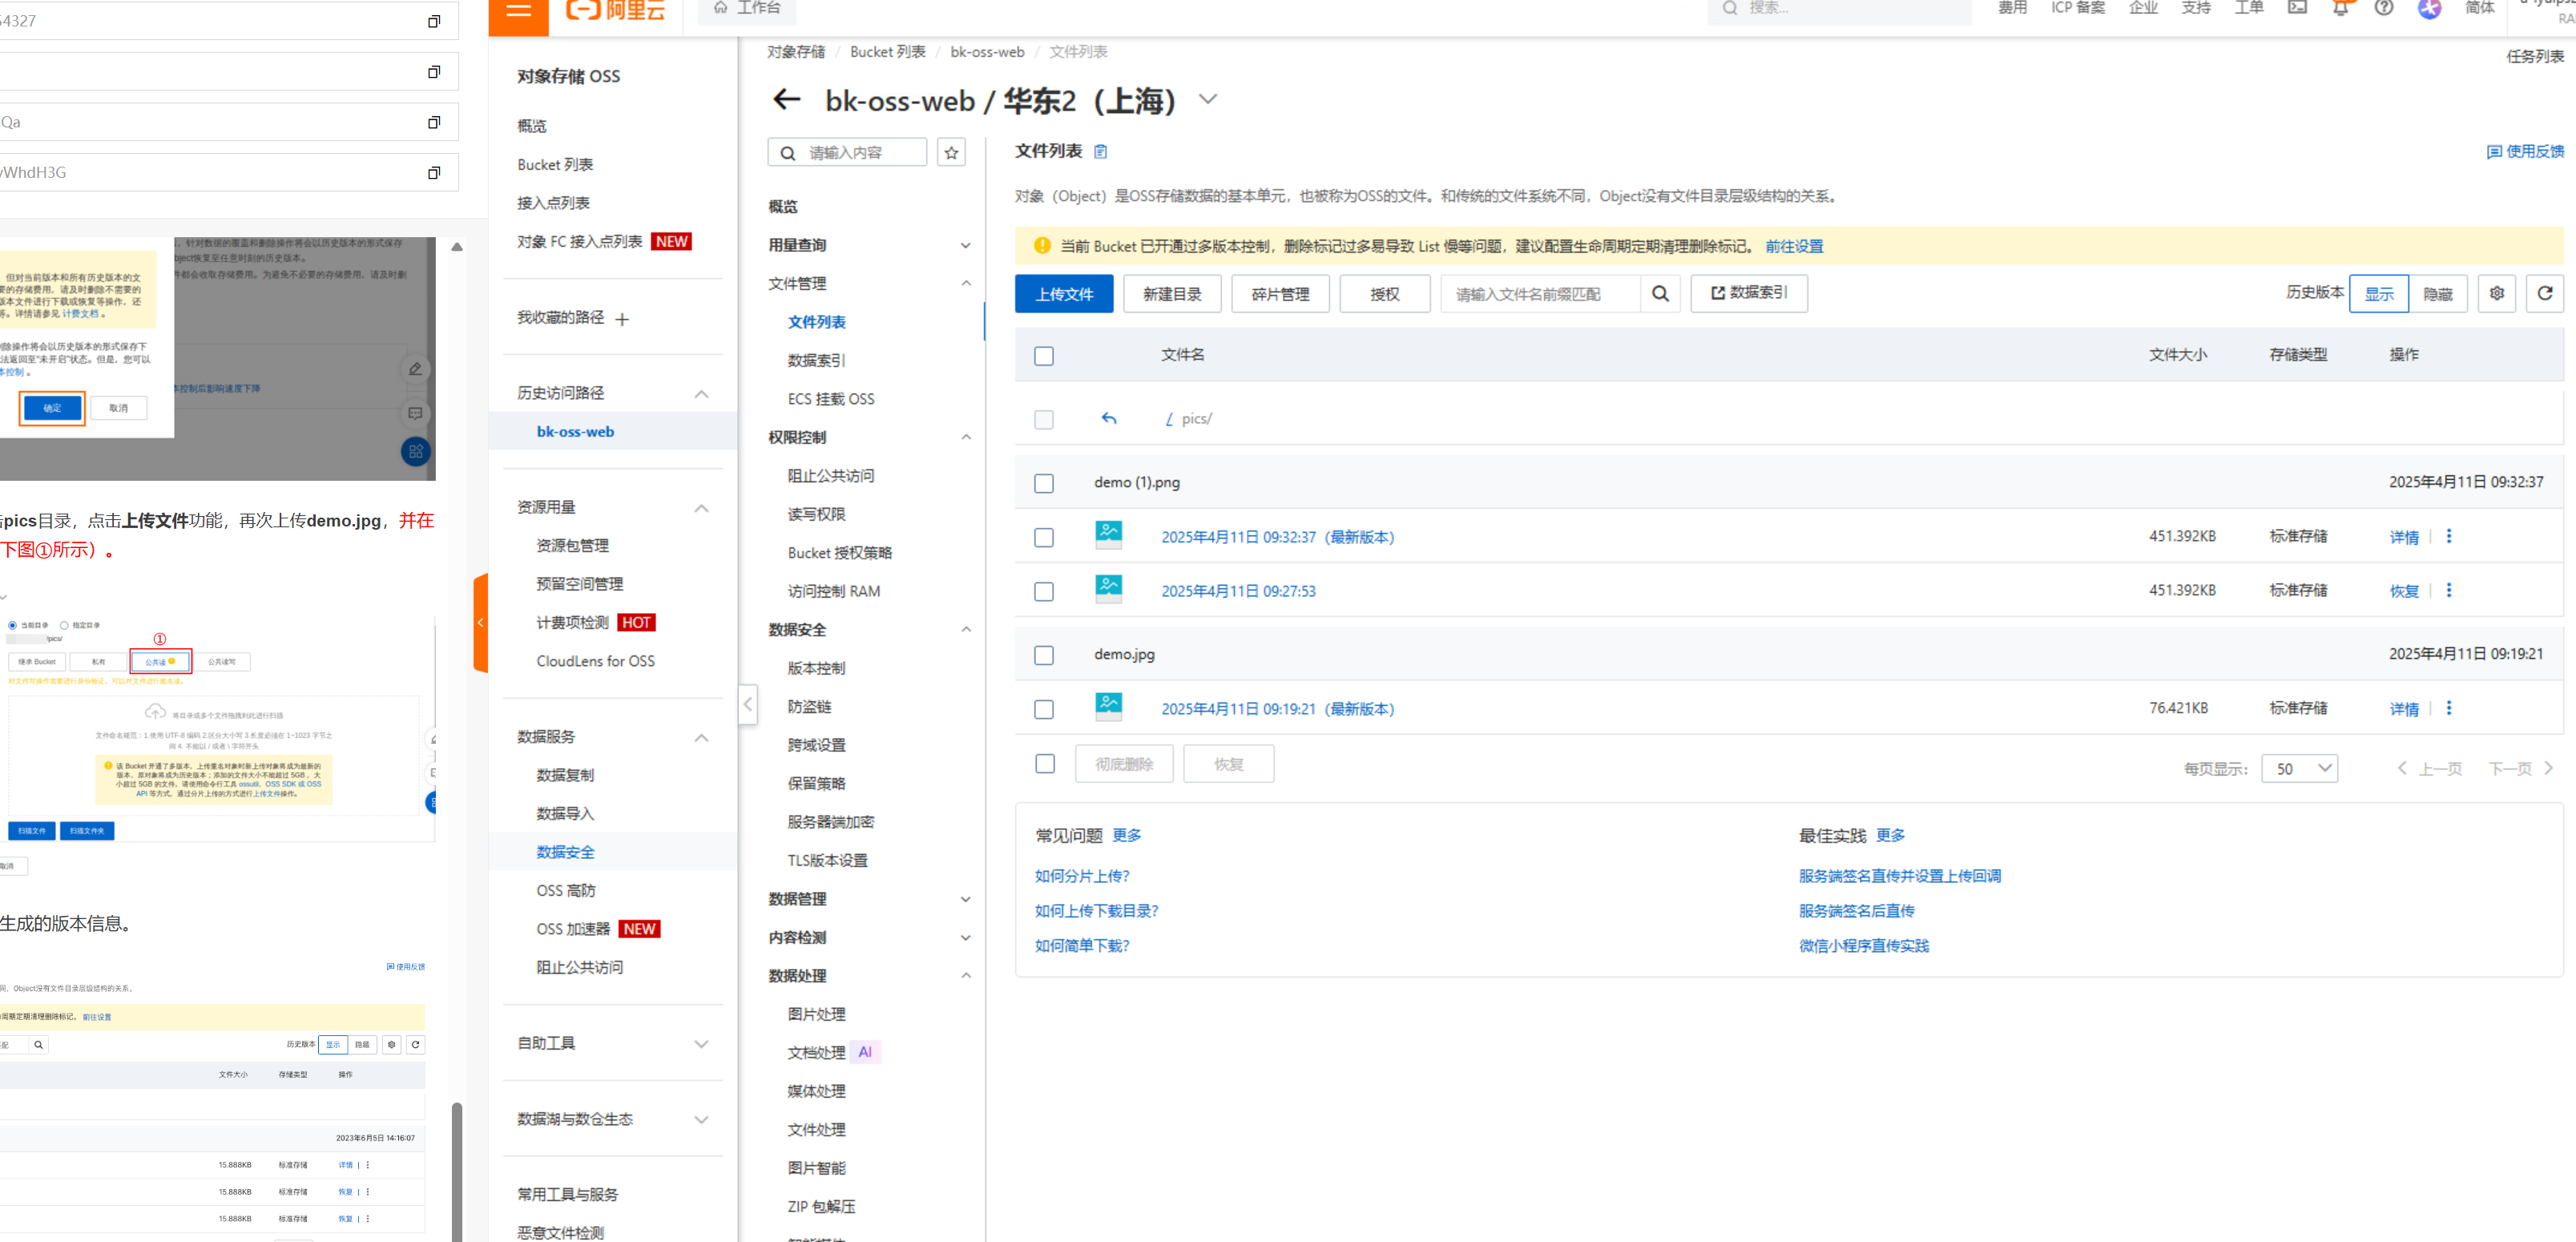Click the refresh icon in file list toolbar
The width and height of the screenshot is (2576, 1242).
tap(2544, 293)
